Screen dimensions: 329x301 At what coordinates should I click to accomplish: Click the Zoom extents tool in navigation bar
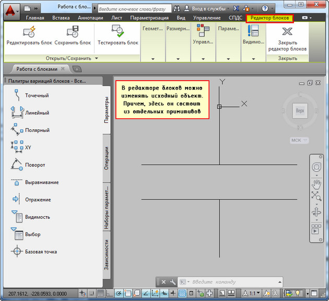pos(316,196)
